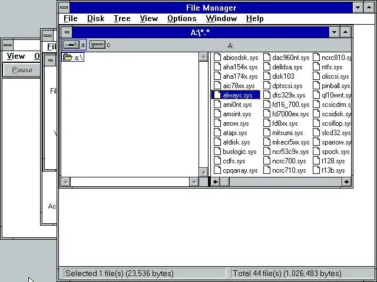
Task: Open File Manager control menu box
Action: (64, 8)
